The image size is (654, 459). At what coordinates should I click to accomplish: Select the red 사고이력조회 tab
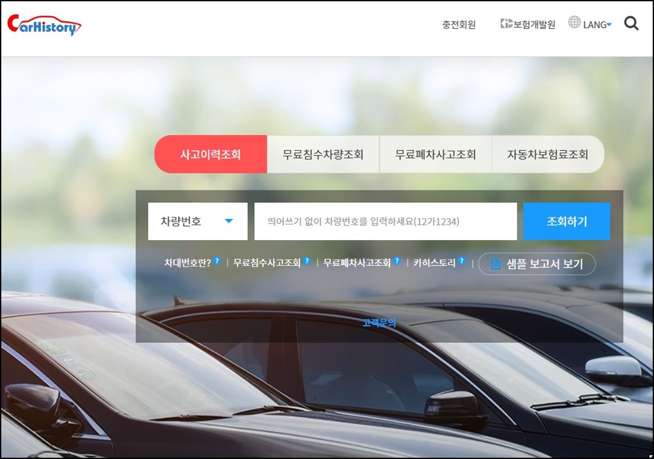tap(210, 154)
